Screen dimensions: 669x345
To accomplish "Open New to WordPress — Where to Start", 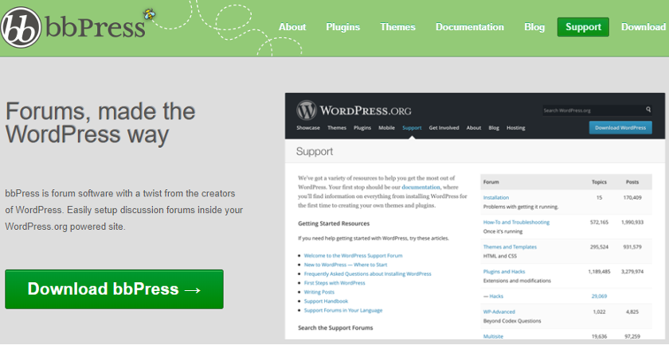I will pos(346,265).
